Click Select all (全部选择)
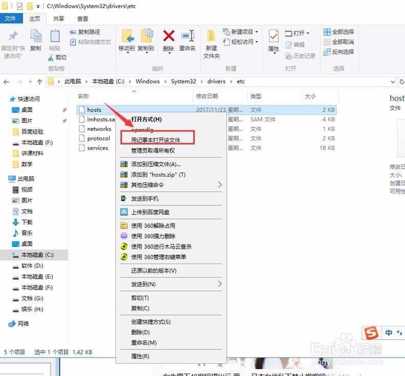Viewport: 405px width, 376px height. pyautogui.click(x=339, y=32)
